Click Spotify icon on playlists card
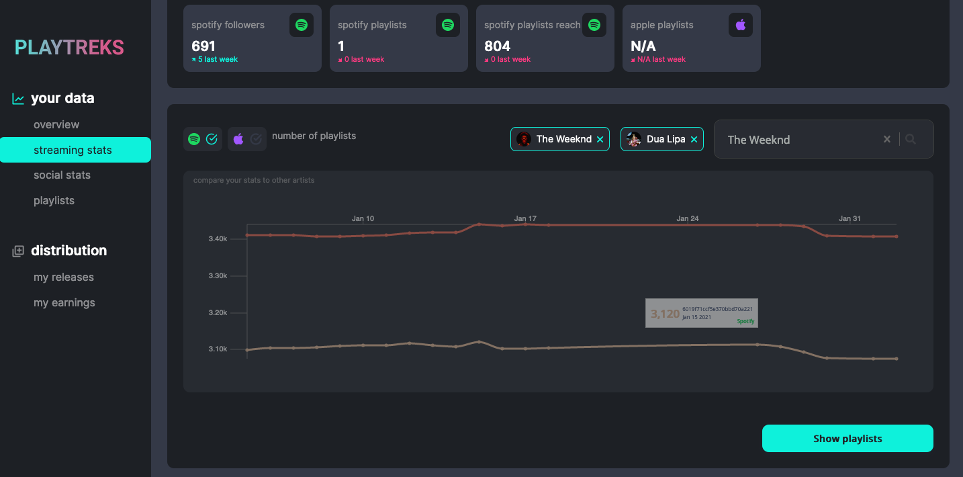Screen dimensions: 963x477 click(x=448, y=25)
